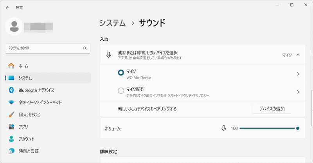Click the 詳細設定 section heading

[x=108, y=152]
